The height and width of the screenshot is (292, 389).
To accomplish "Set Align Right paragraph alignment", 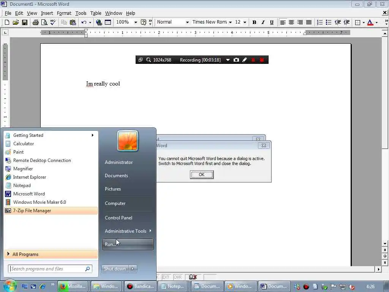I will [300, 22].
